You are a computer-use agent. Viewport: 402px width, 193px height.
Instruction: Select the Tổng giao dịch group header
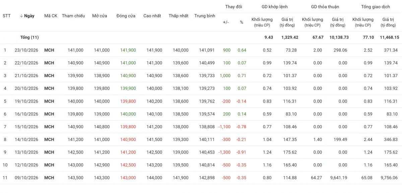coord(375,7)
